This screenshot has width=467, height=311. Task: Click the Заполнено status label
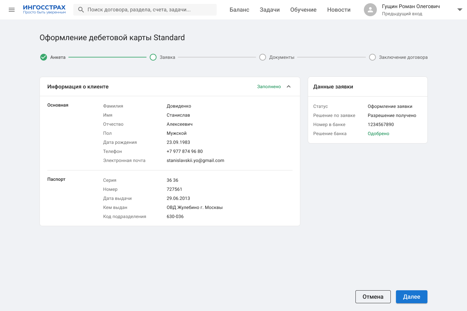pyautogui.click(x=269, y=86)
